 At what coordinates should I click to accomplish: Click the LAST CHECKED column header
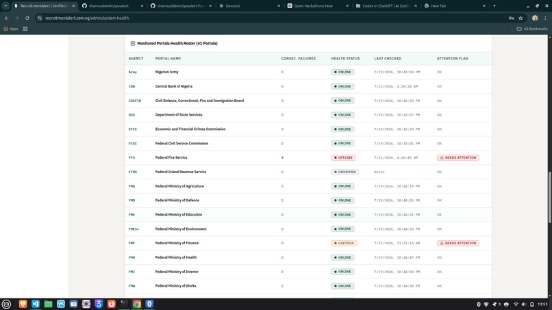click(x=388, y=58)
